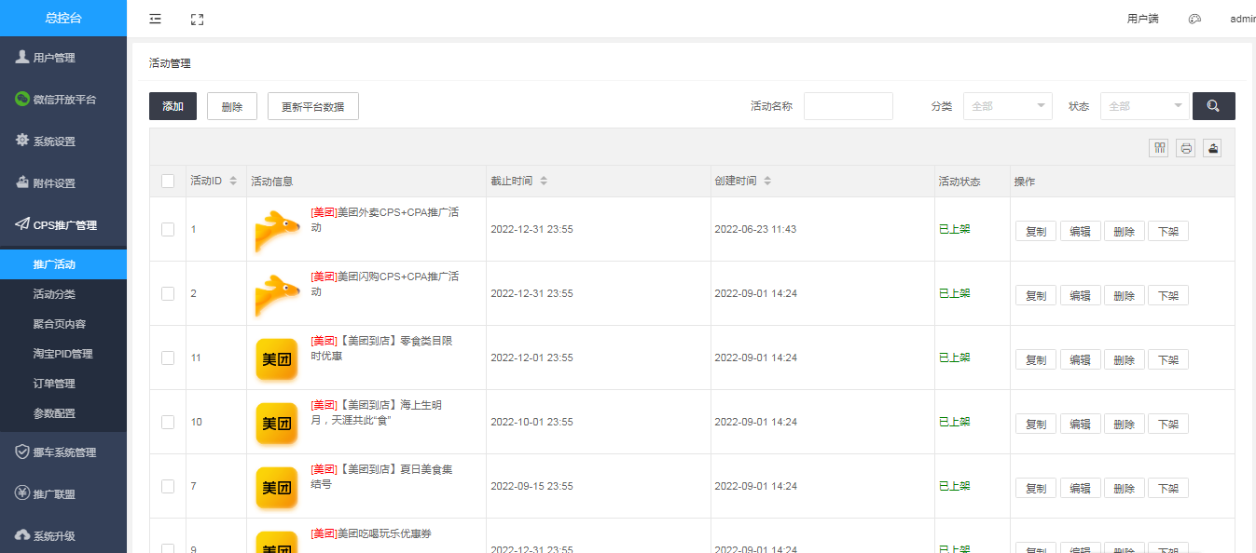
Task: Go to 活动分类 in the sidebar
Action: coord(54,294)
